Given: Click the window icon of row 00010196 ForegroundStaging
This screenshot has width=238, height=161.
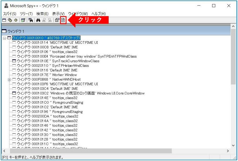Looking at the screenshot, I should (x=14, y=112).
